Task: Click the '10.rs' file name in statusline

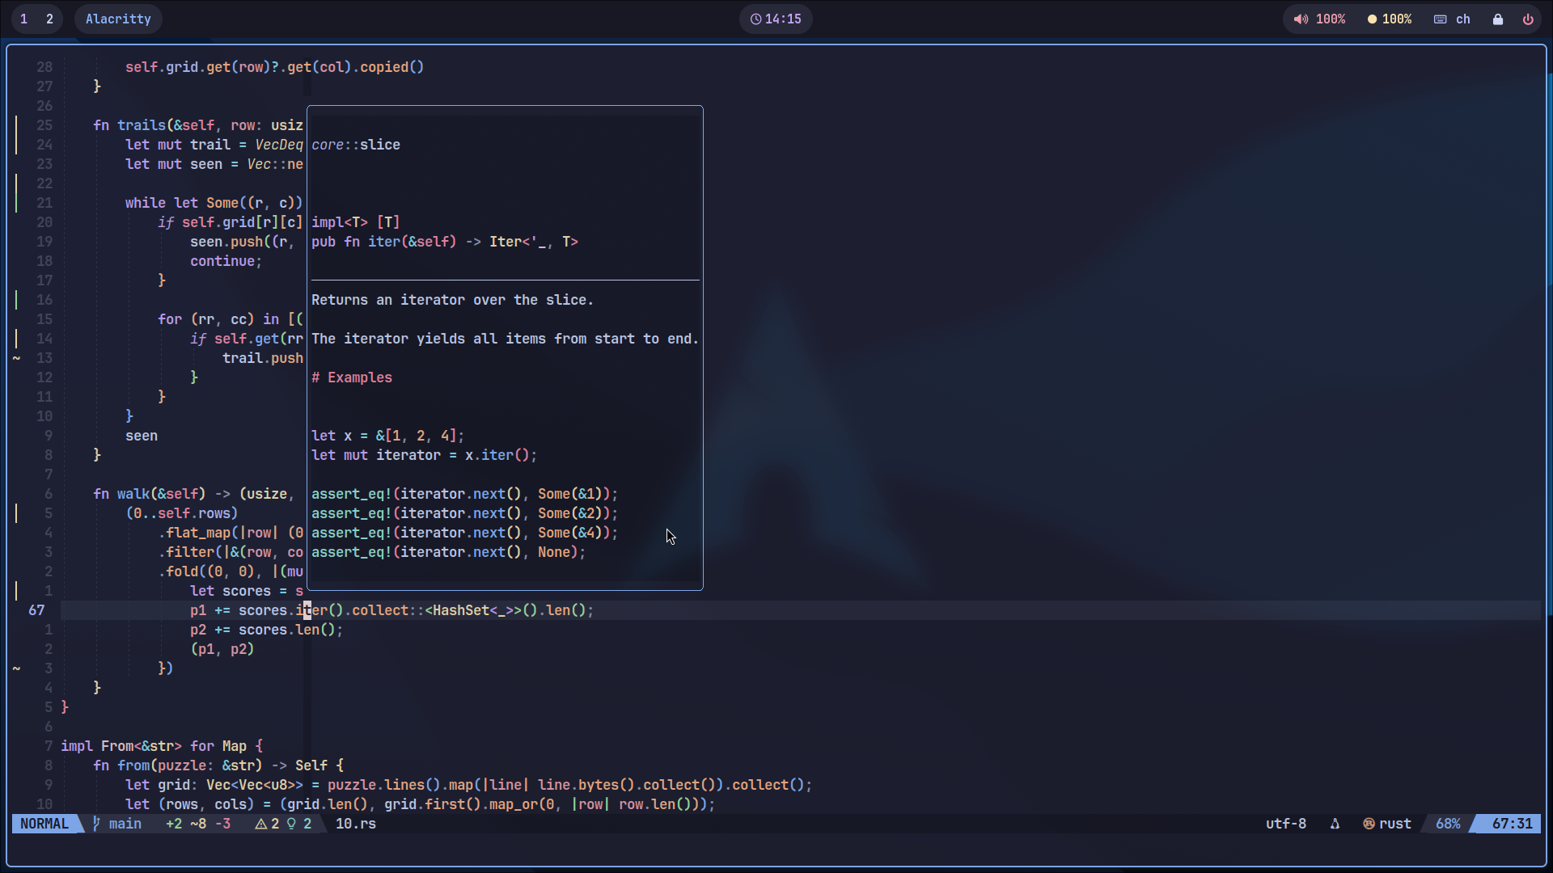Action: pos(356,824)
